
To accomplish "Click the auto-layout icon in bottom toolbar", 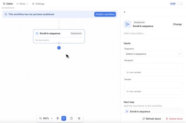I will [79, 118].
